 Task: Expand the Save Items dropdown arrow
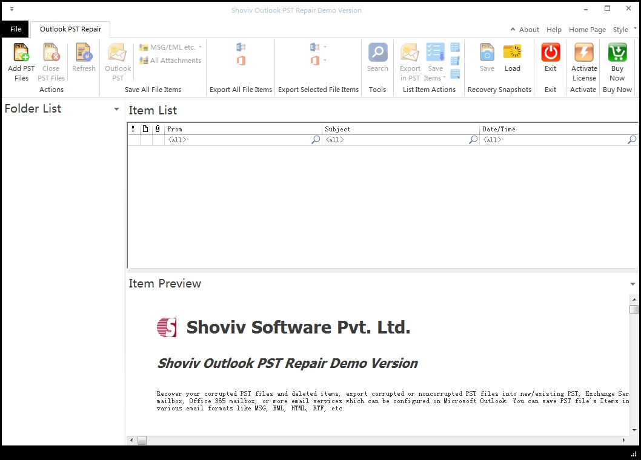point(444,77)
